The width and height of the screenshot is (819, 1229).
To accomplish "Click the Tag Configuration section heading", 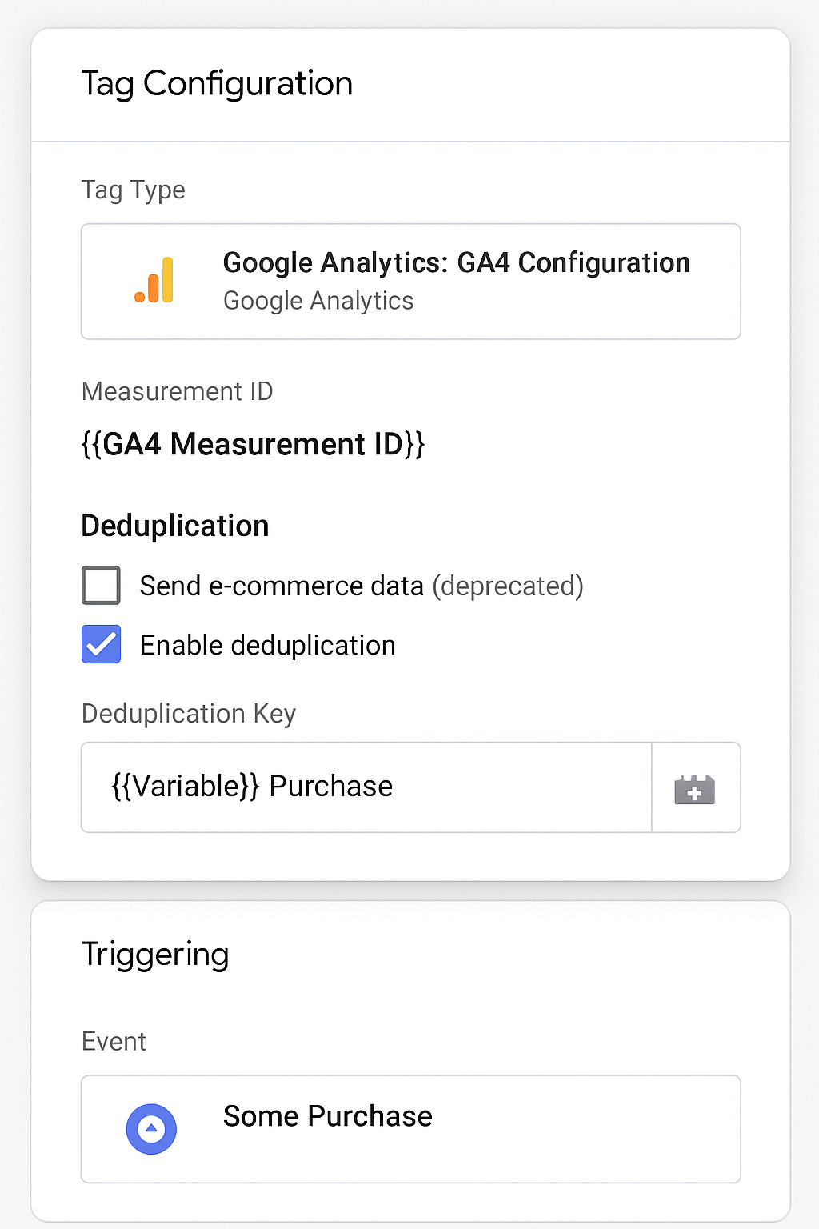I will tap(217, 84).
